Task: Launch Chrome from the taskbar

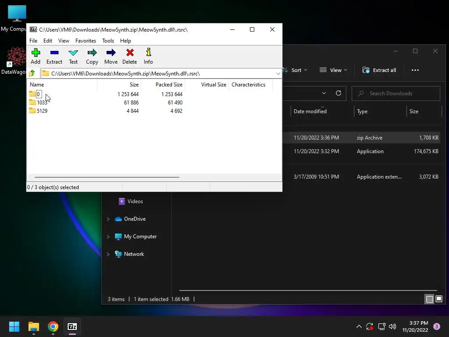Action: pos(53,326)
